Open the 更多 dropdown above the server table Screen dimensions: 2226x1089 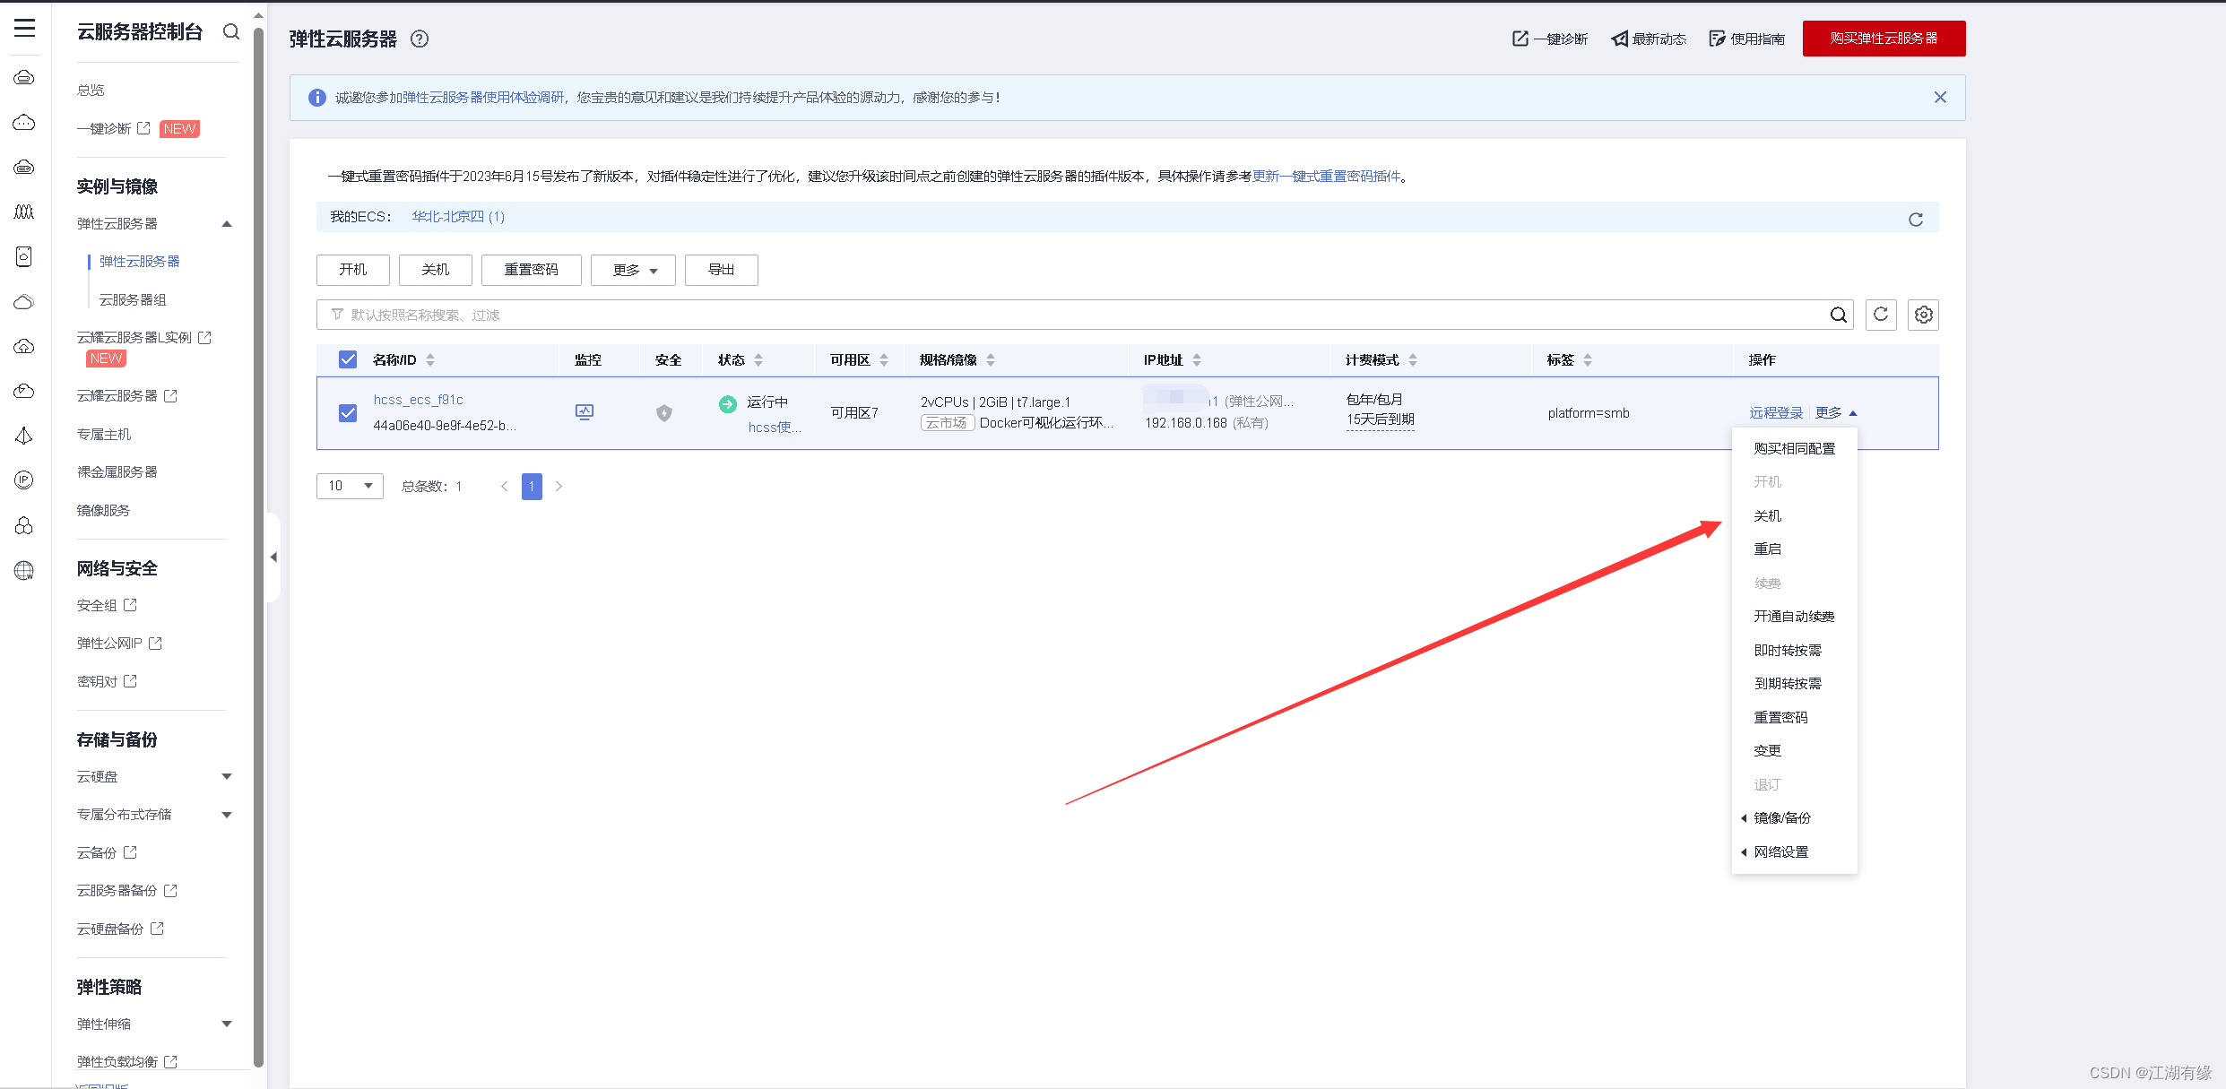point(632,270)
